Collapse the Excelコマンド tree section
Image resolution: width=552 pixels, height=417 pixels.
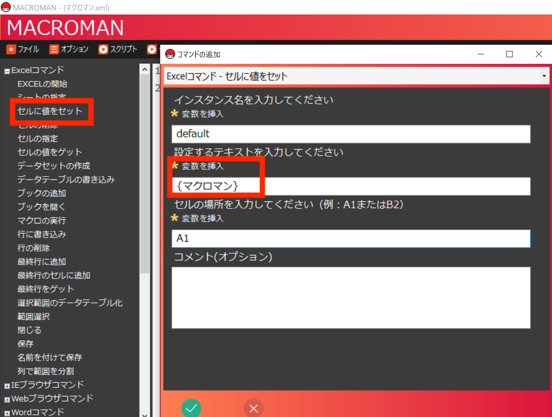pos(6,70)
